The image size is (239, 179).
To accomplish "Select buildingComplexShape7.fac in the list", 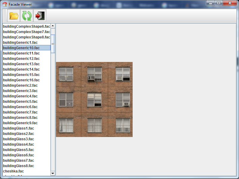I will click(x=27, y=32).
